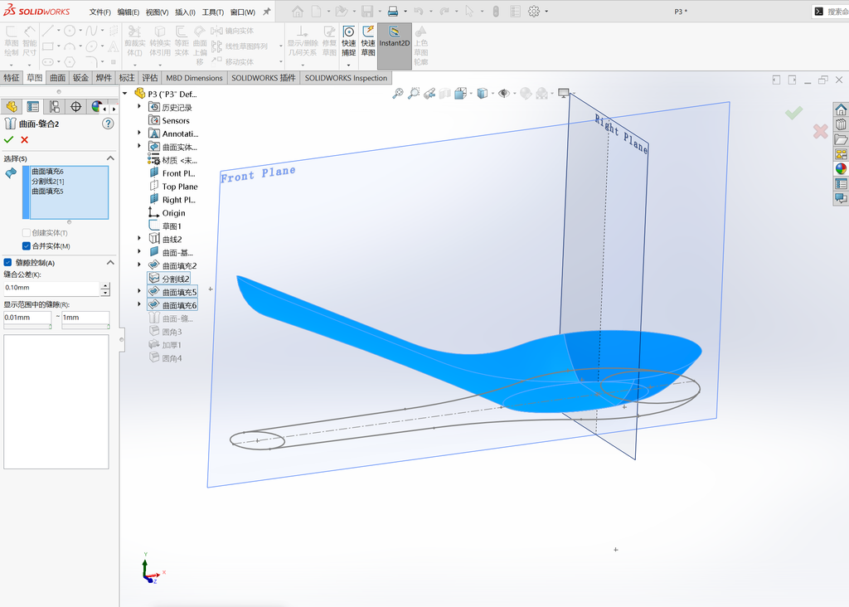849x607 pixels.
Task: Open the View Orientation icon
Action: click(461, 94)
